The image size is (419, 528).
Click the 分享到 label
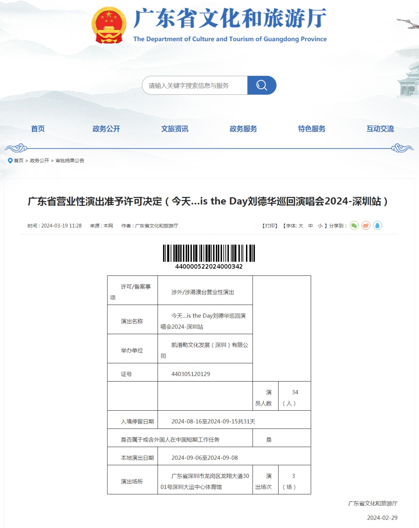click(338, 226)
